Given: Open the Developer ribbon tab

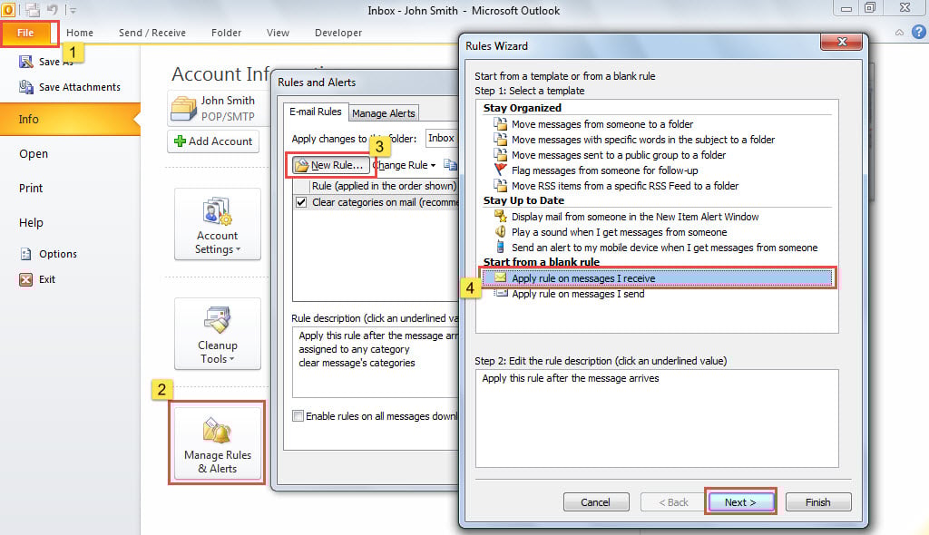Looking at the screenshot, I should click(x=338, y=33).
